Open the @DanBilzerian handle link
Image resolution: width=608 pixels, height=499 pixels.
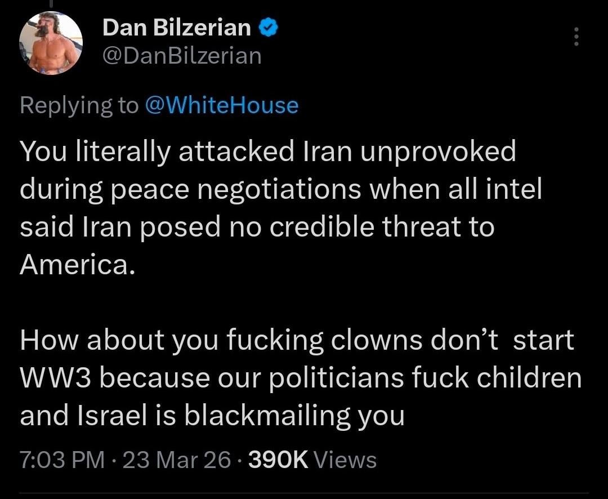tap(181, 56)
